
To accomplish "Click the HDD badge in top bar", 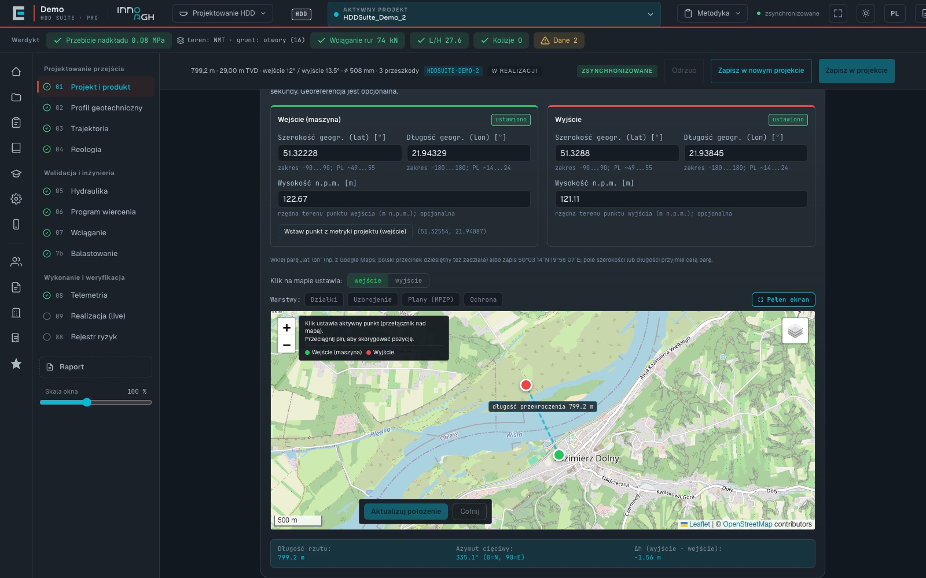I will tap(302, 14).
